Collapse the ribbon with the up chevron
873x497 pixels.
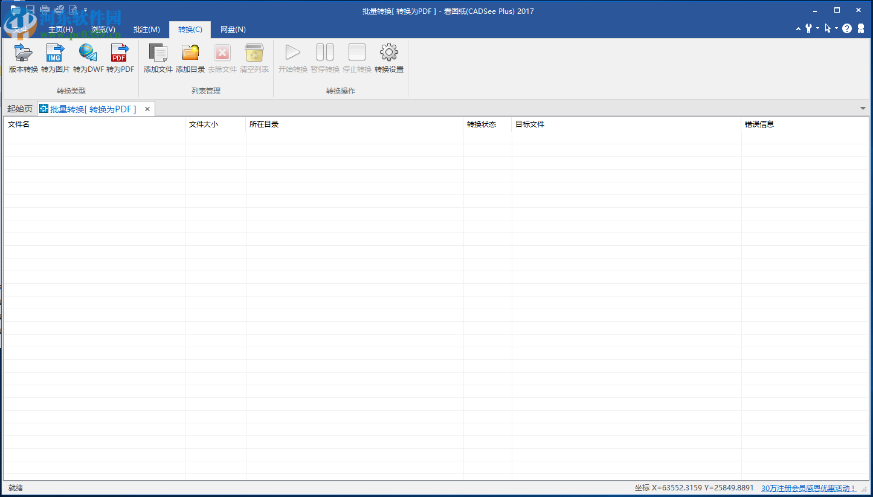pyautogui.click(x=797, y=28)
